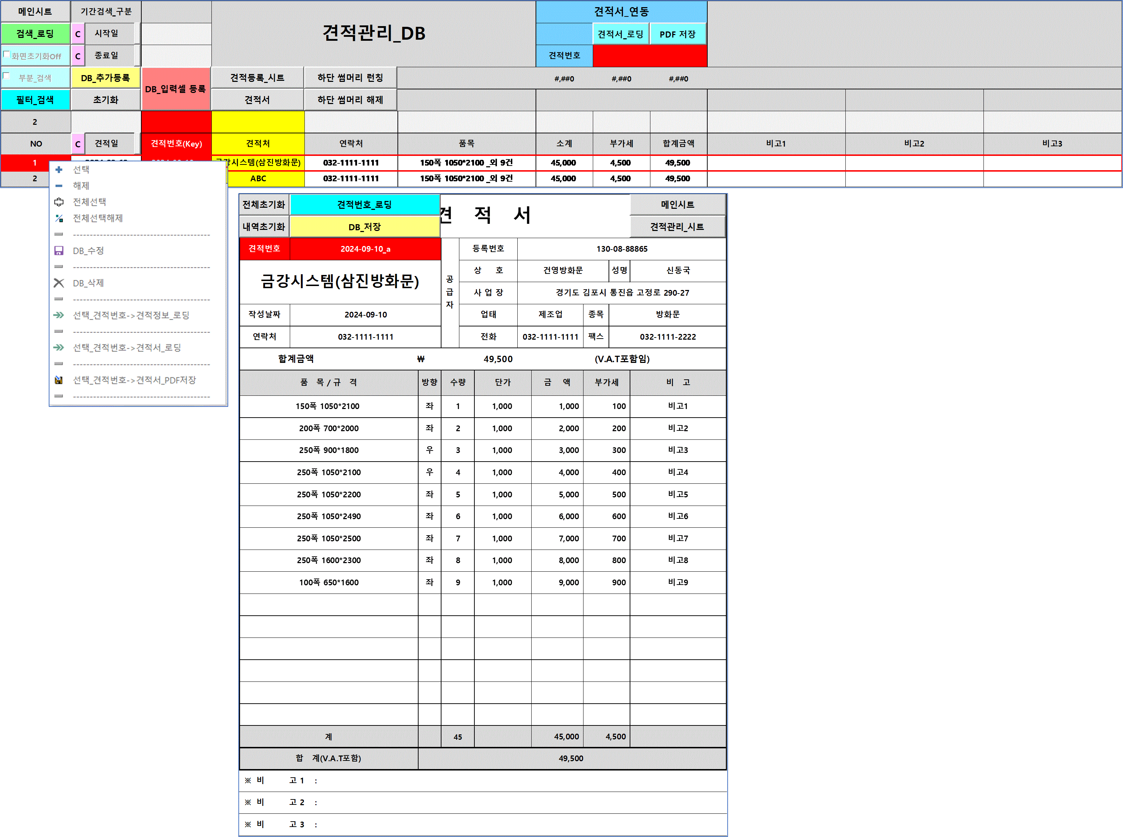The height and width of the screenshot is (837, 1123).
Task: Click the PDF 저장 button
Action: click(x=678, y=34)
